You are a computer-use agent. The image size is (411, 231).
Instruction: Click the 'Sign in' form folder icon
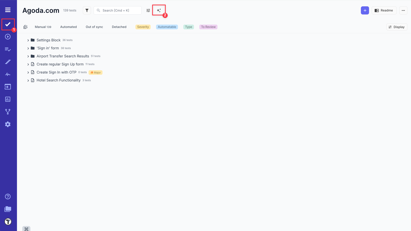click(x=32, y=48)
